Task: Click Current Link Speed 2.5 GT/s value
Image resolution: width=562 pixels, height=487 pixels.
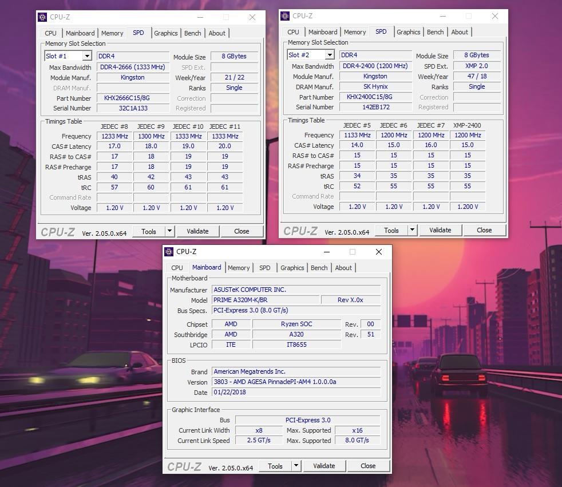Action: (x=259, y=441)
